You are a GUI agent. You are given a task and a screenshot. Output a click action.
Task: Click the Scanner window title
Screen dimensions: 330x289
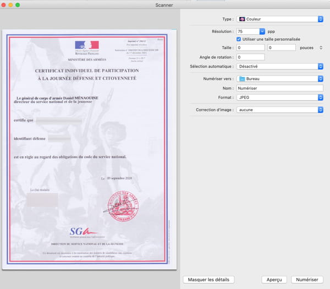[x=164, y=5]
